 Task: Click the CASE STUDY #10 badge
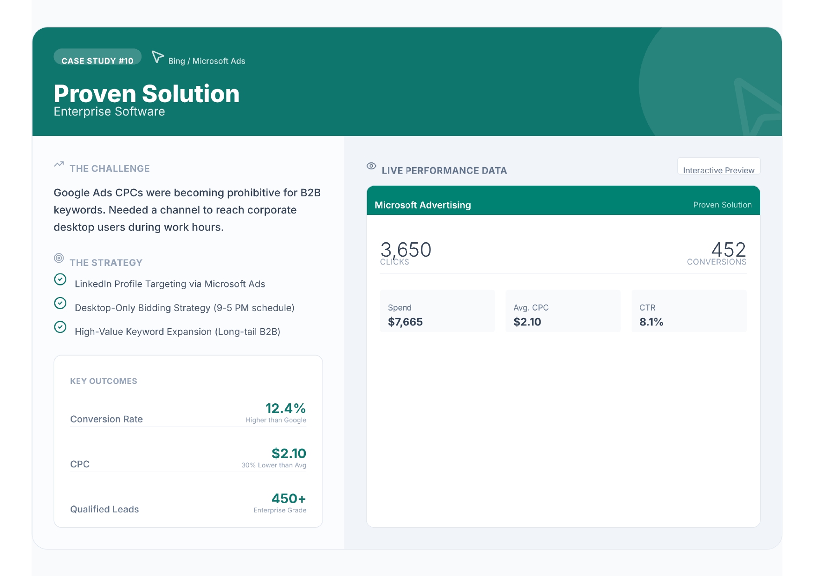97,57
